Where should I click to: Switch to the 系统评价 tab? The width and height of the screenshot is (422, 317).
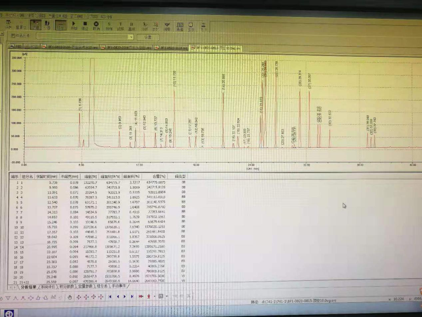[48, 286]
